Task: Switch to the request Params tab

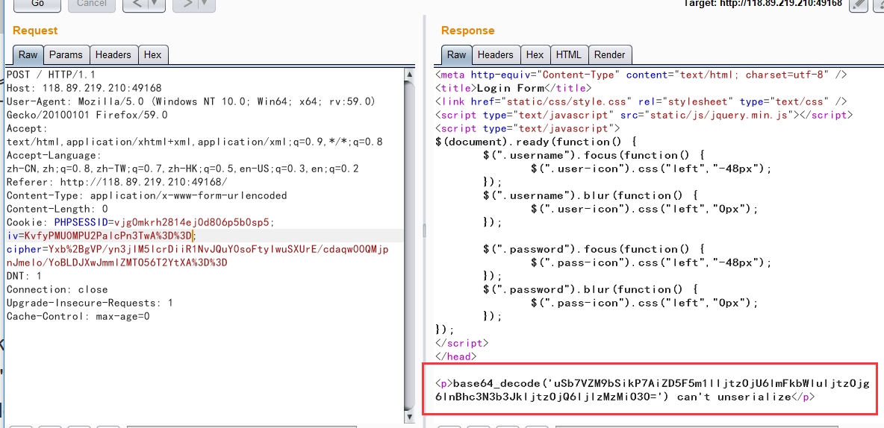Action: pos(66,54)
